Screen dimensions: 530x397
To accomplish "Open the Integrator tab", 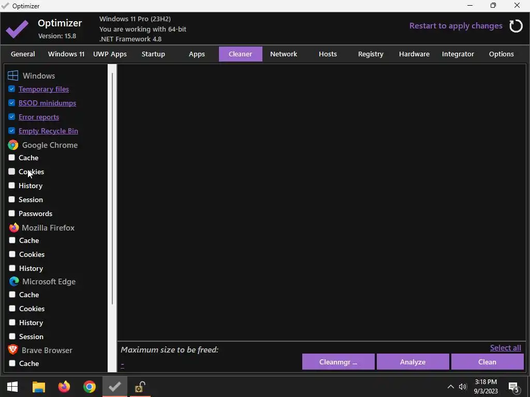I will (458, 54).
